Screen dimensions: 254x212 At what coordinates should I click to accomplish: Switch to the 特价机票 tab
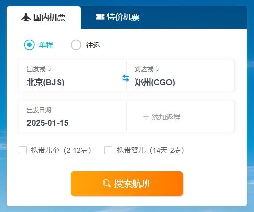(x=118, y=17)
